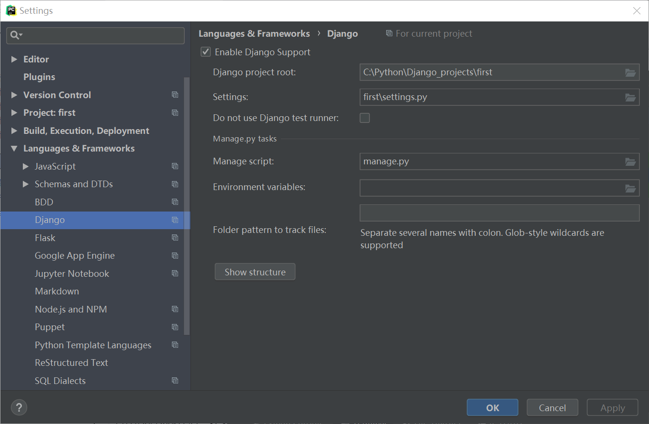Image resolution: width=649 pixels, height=424 pixels.
Task: Confirm settings with the OK button
Action: [x=492, y=408]
